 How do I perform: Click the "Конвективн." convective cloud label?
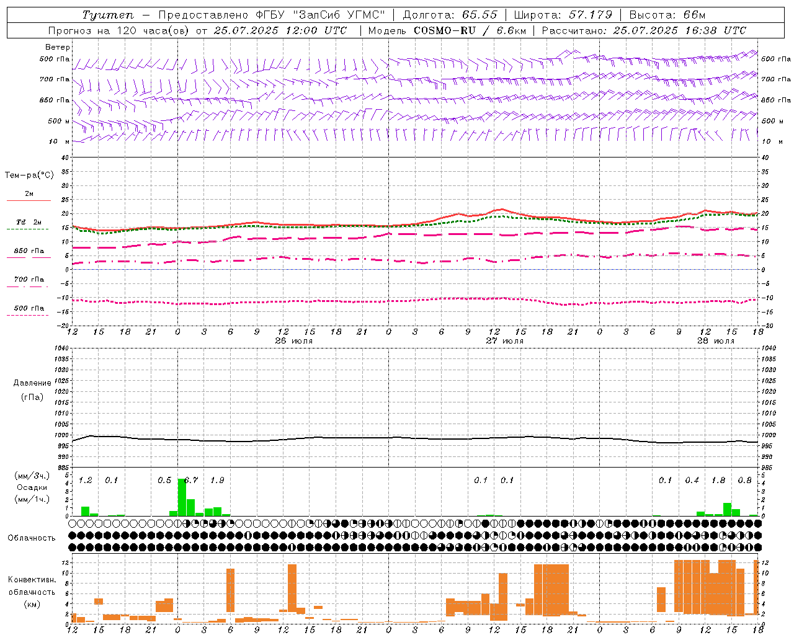pos(32,579)
